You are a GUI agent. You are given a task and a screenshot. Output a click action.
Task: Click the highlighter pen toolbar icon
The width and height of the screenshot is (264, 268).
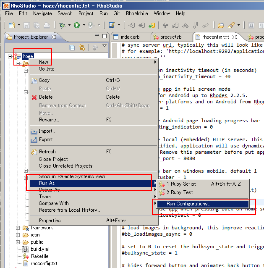tap(231, 25)
